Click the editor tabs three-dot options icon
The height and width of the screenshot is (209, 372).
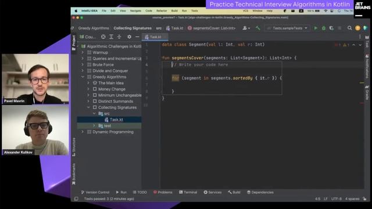(x=360, y=37)
